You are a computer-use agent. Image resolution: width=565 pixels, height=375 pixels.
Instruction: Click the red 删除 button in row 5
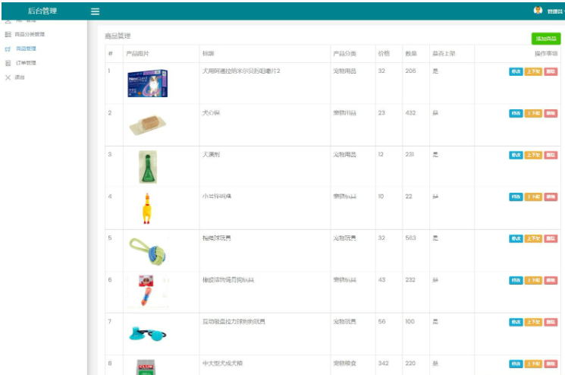551,238
